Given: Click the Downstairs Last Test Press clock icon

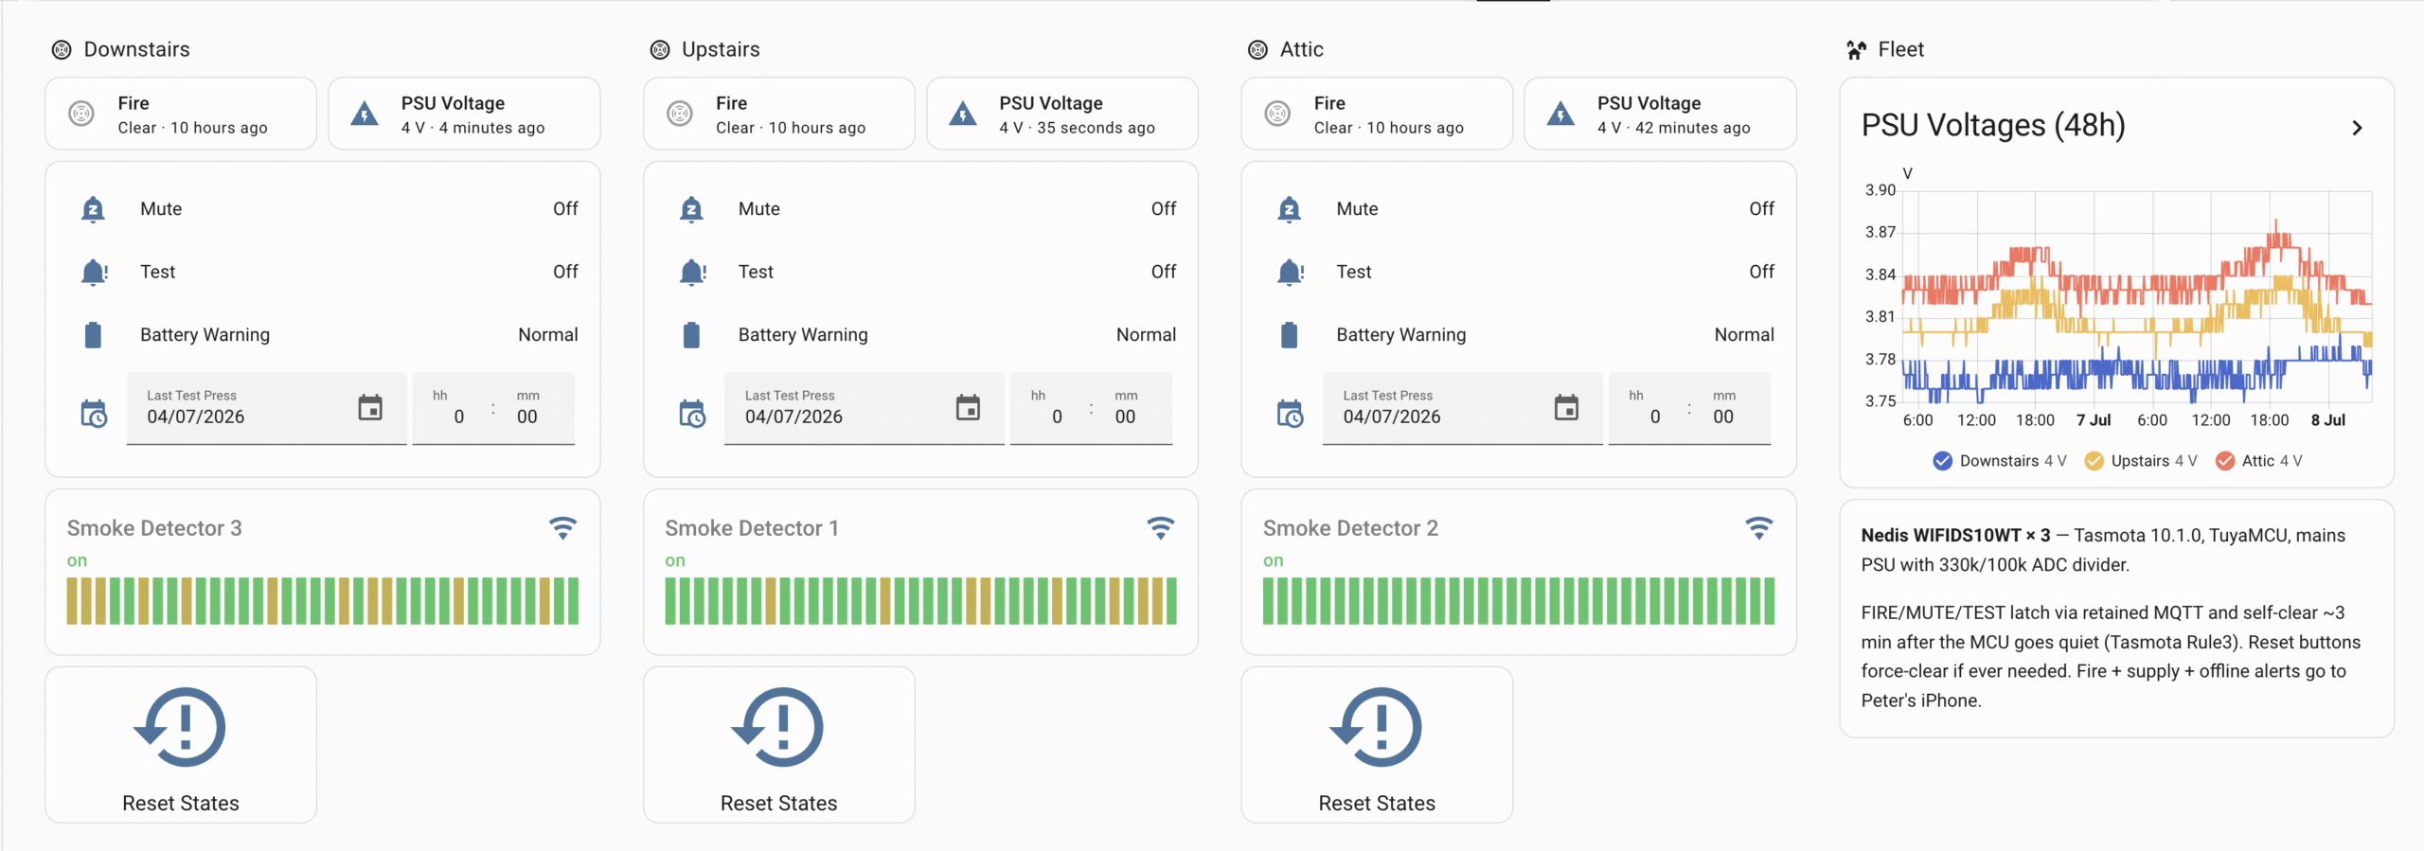Looking at the screenshot, I should pos(94,414).
